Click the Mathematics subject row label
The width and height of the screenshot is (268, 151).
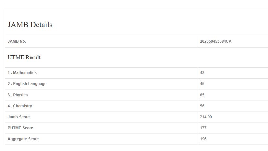22,73
